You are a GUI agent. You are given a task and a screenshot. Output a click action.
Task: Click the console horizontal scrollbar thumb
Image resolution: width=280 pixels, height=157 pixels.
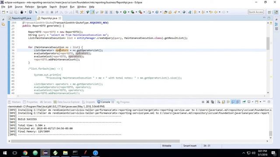coord(95,141)
